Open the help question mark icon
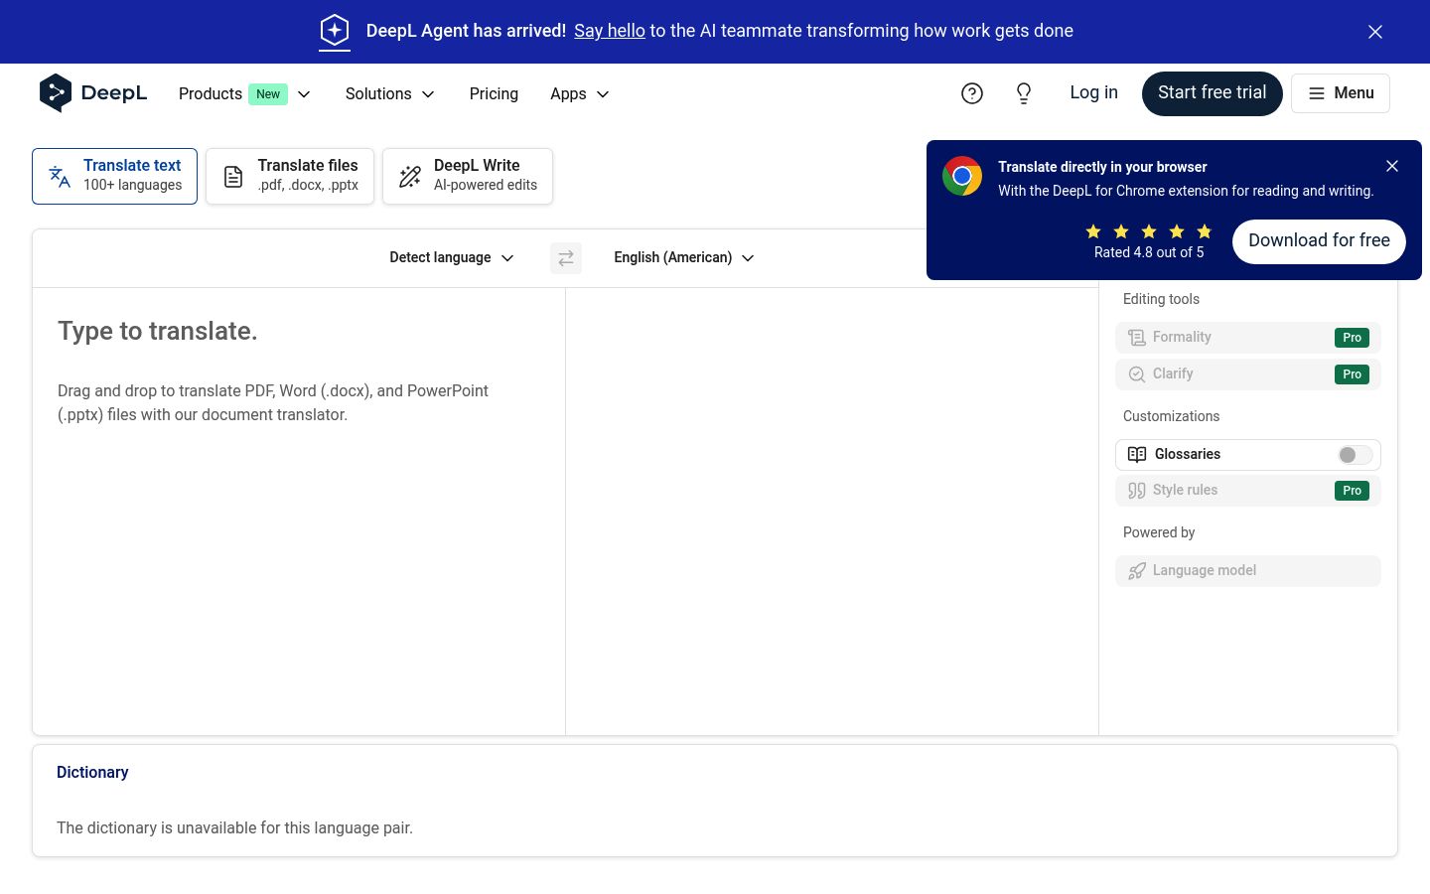 pos(972,93)
